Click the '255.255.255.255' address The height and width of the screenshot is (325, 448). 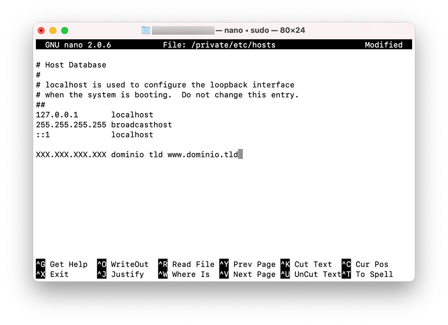point(71,124)
